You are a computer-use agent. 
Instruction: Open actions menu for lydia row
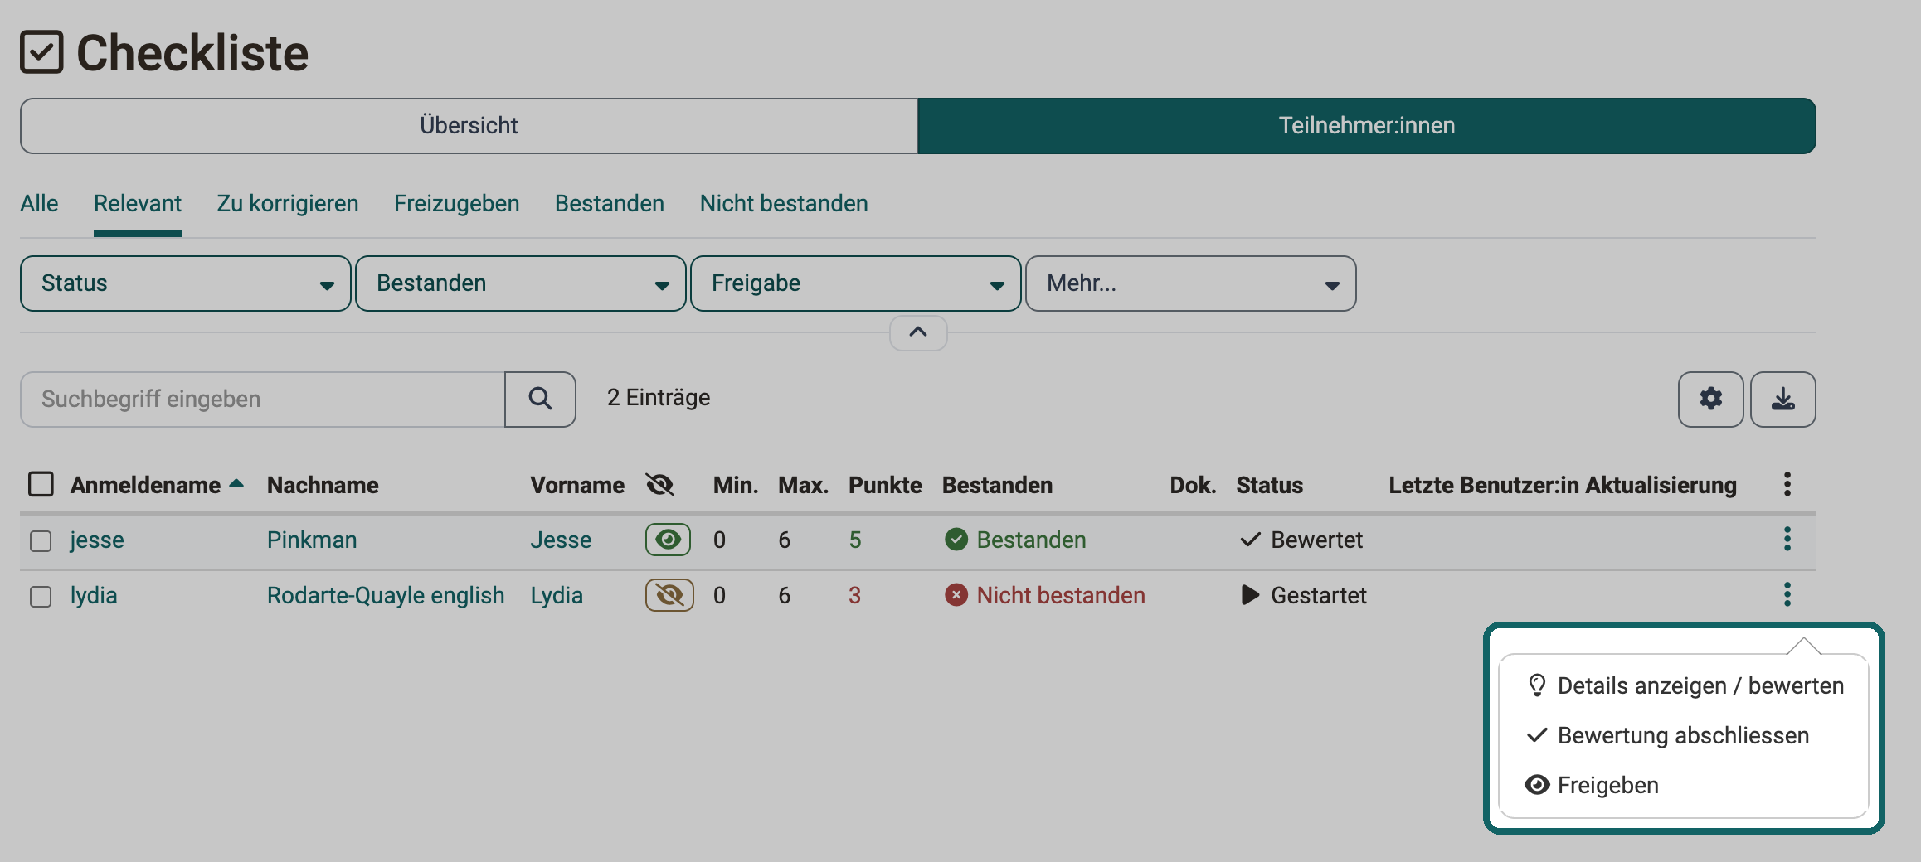(1787, 595)
